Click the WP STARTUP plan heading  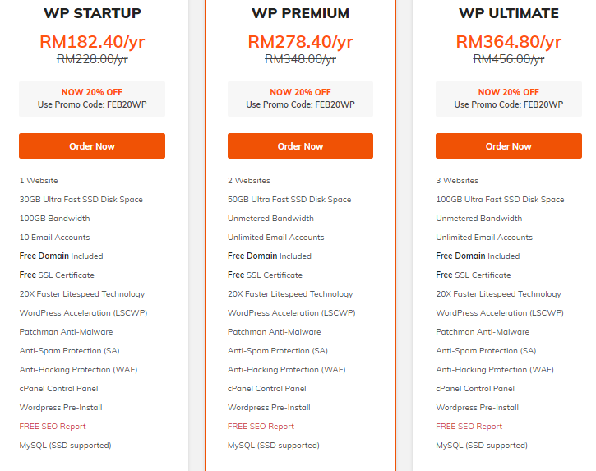[92, 13]
